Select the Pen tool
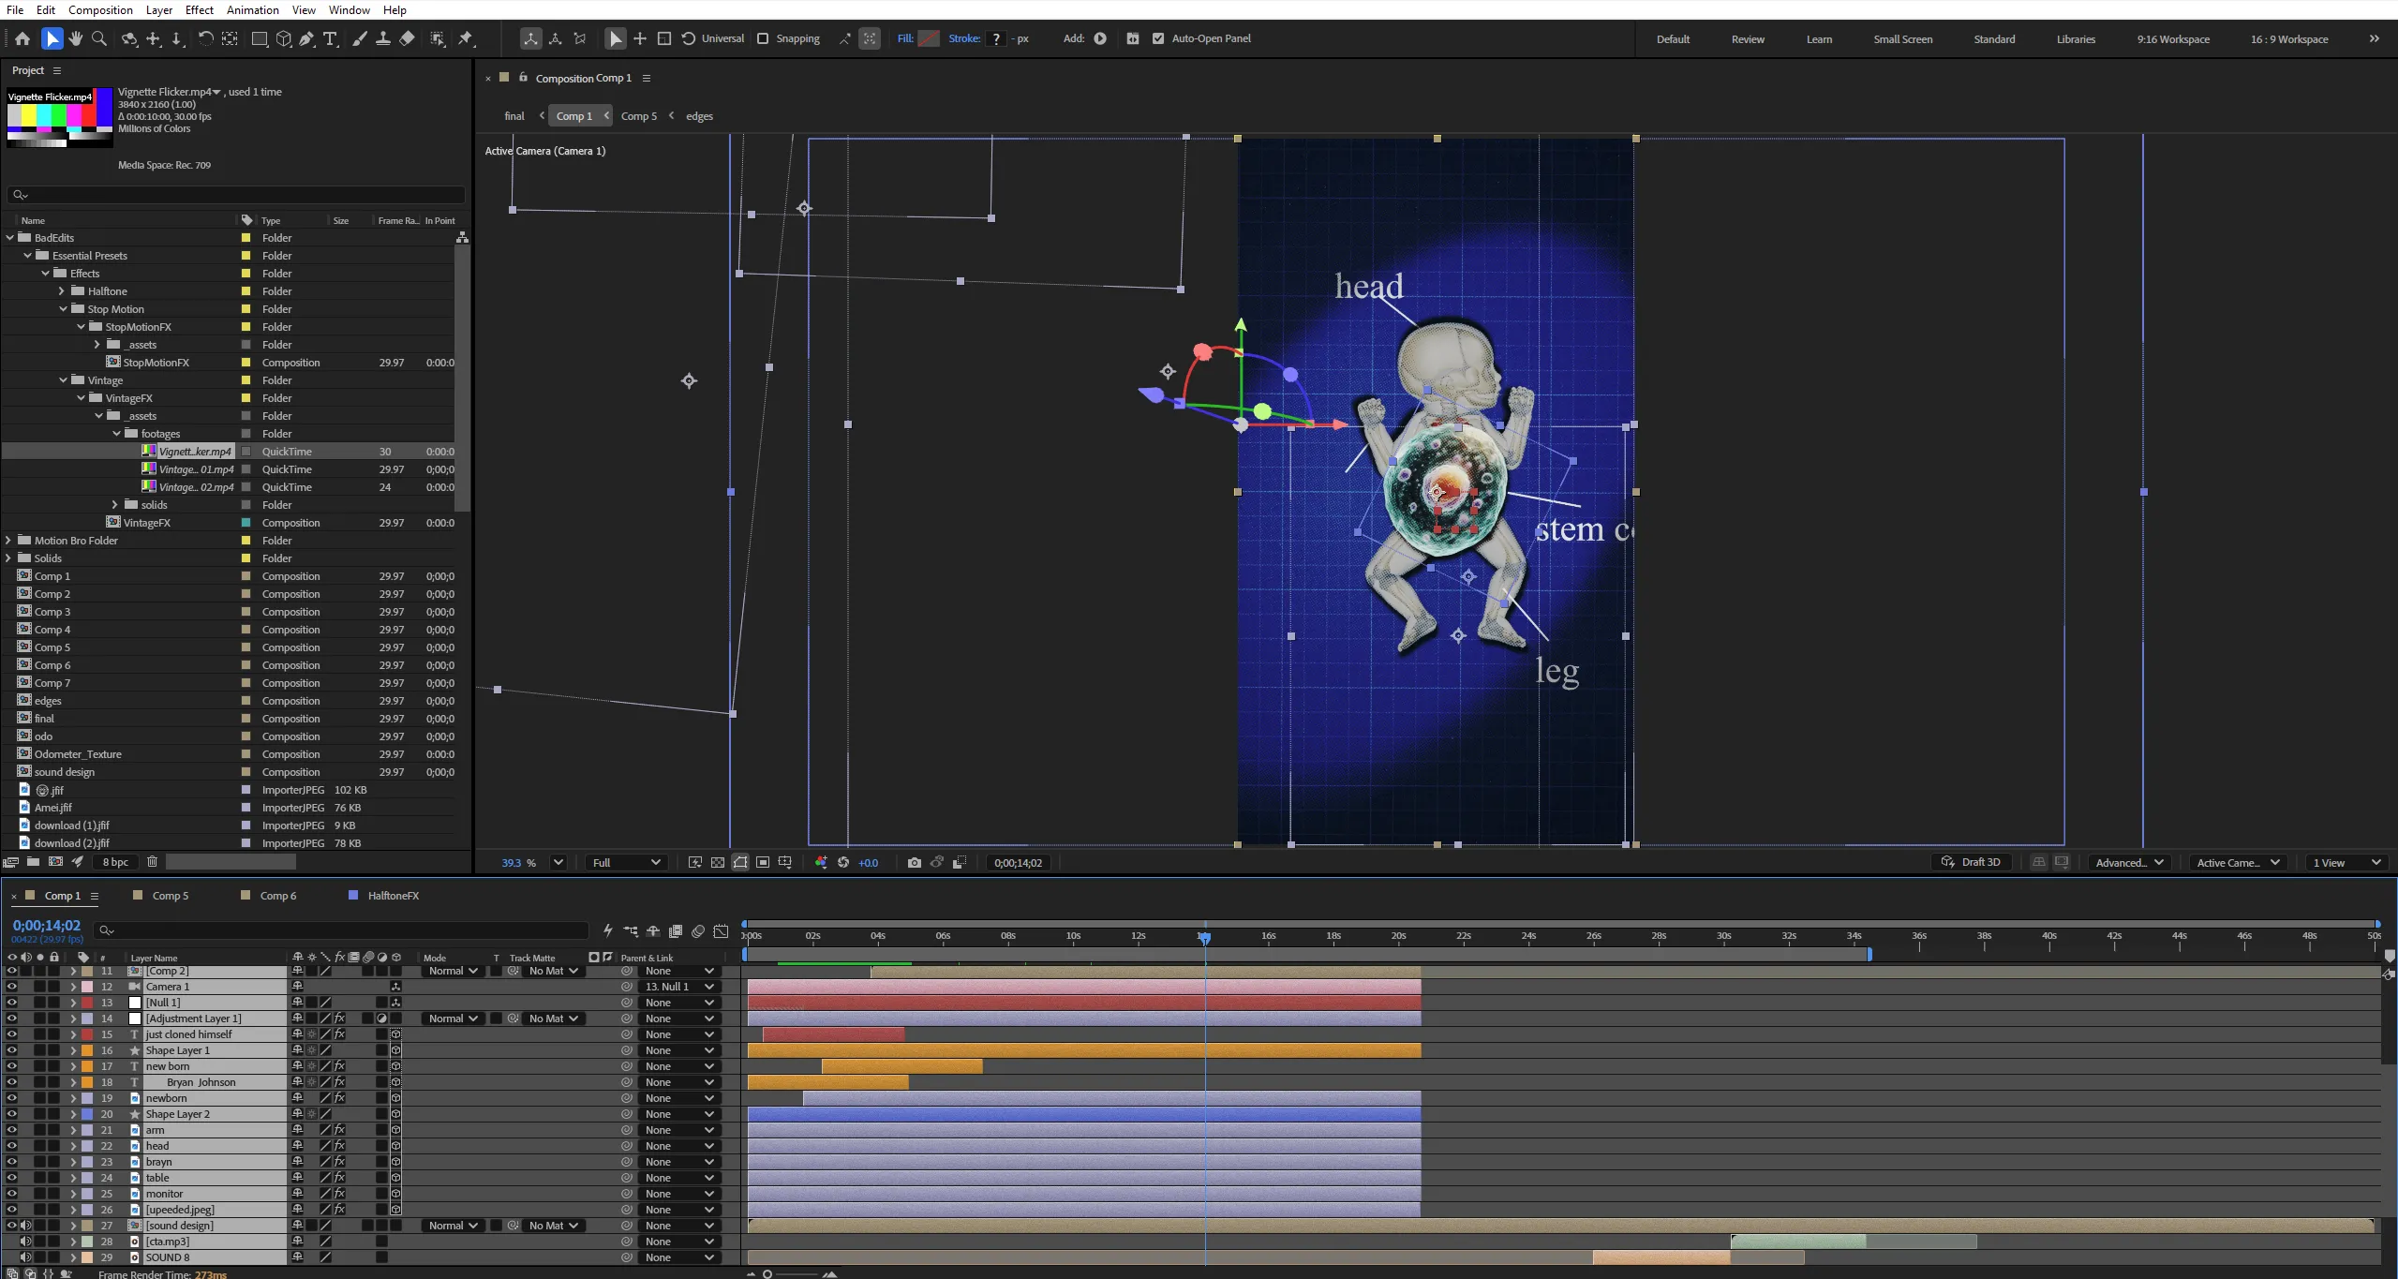 [306, 38]
